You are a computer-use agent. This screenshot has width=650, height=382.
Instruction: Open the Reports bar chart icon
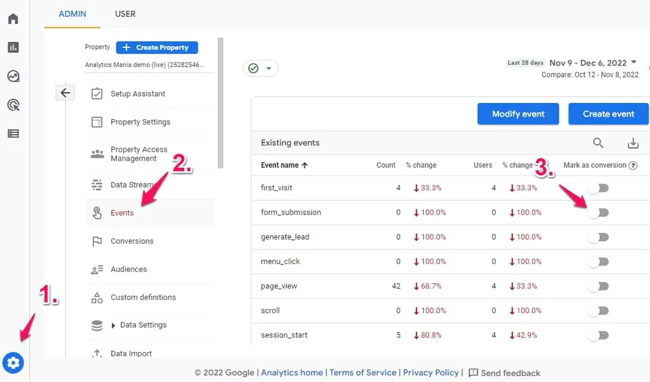tap(14, 47)
